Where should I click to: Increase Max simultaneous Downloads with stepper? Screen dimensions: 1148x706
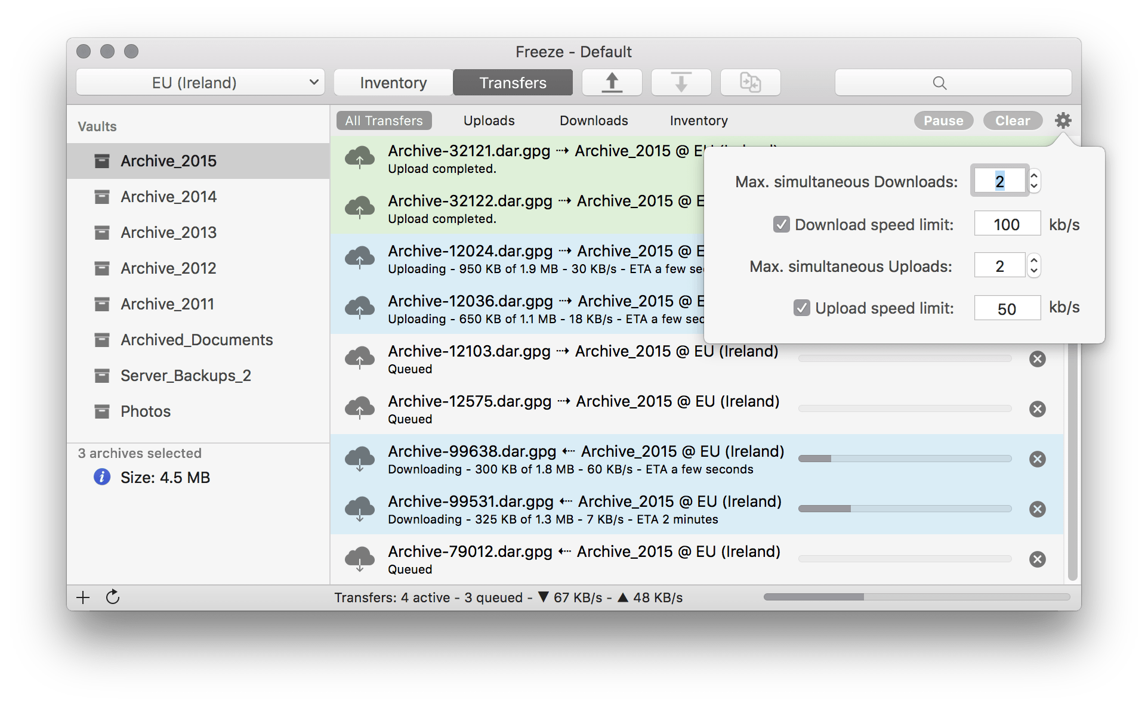1034,176
